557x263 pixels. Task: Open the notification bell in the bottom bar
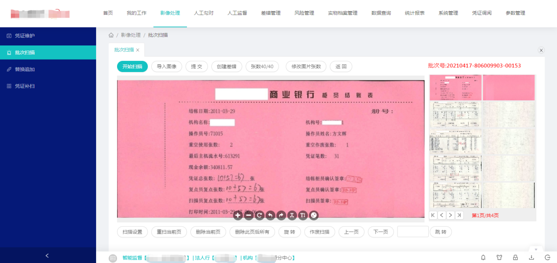pyautogui.click(x=483, y=257)
